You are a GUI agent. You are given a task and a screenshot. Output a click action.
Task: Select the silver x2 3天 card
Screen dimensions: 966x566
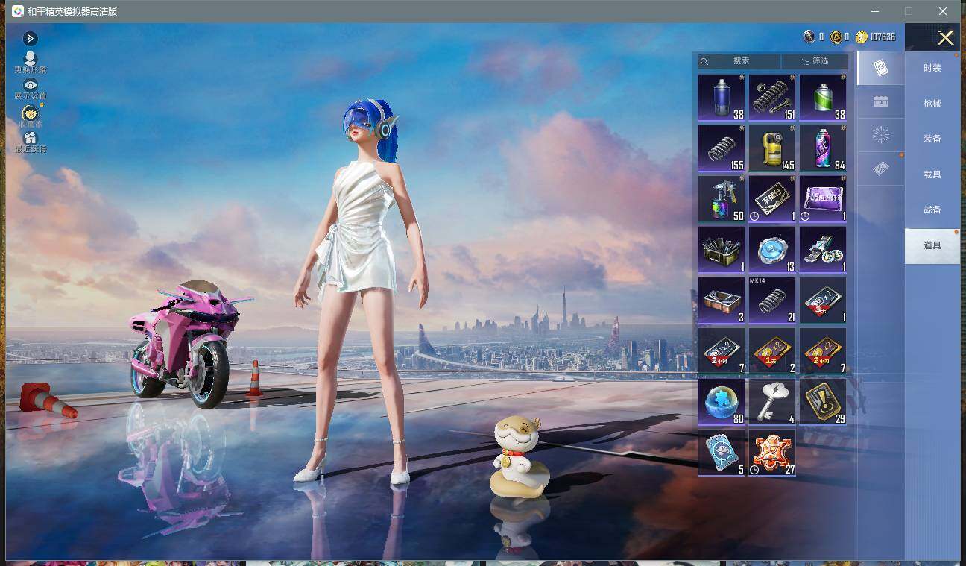tap(823, 300)
